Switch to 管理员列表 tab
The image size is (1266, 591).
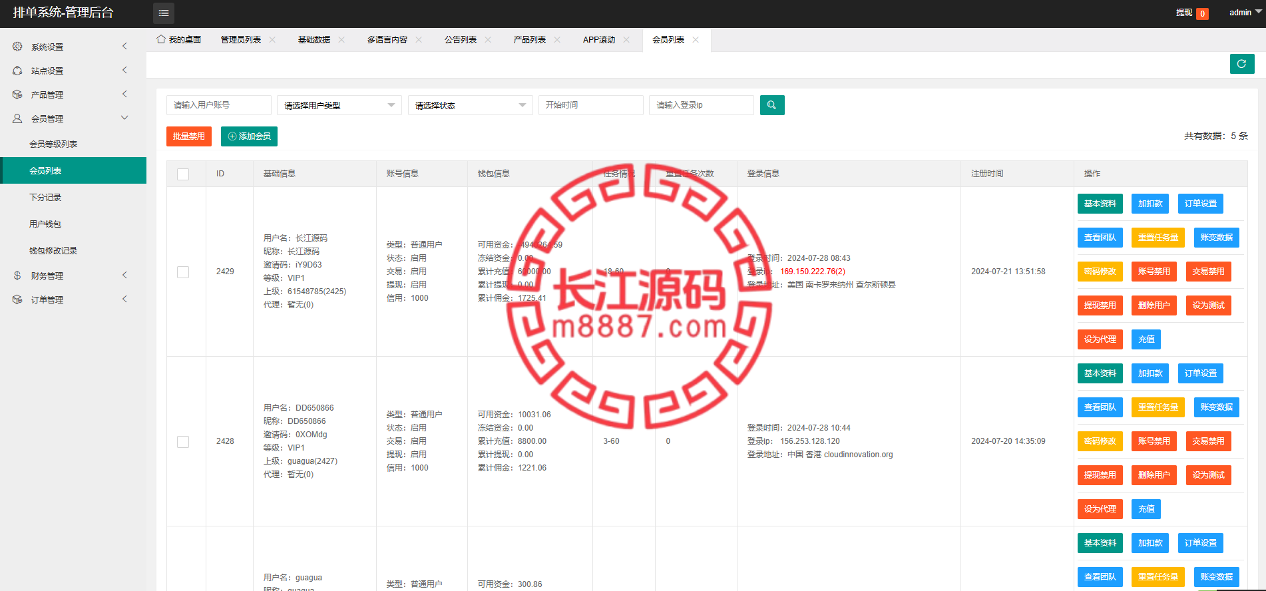(x=241, y=40)
